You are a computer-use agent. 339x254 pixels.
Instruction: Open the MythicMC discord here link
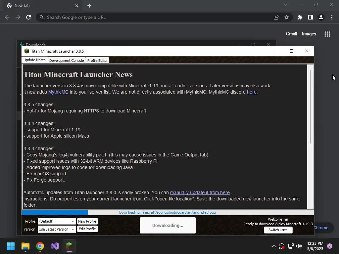pos(252,92)
